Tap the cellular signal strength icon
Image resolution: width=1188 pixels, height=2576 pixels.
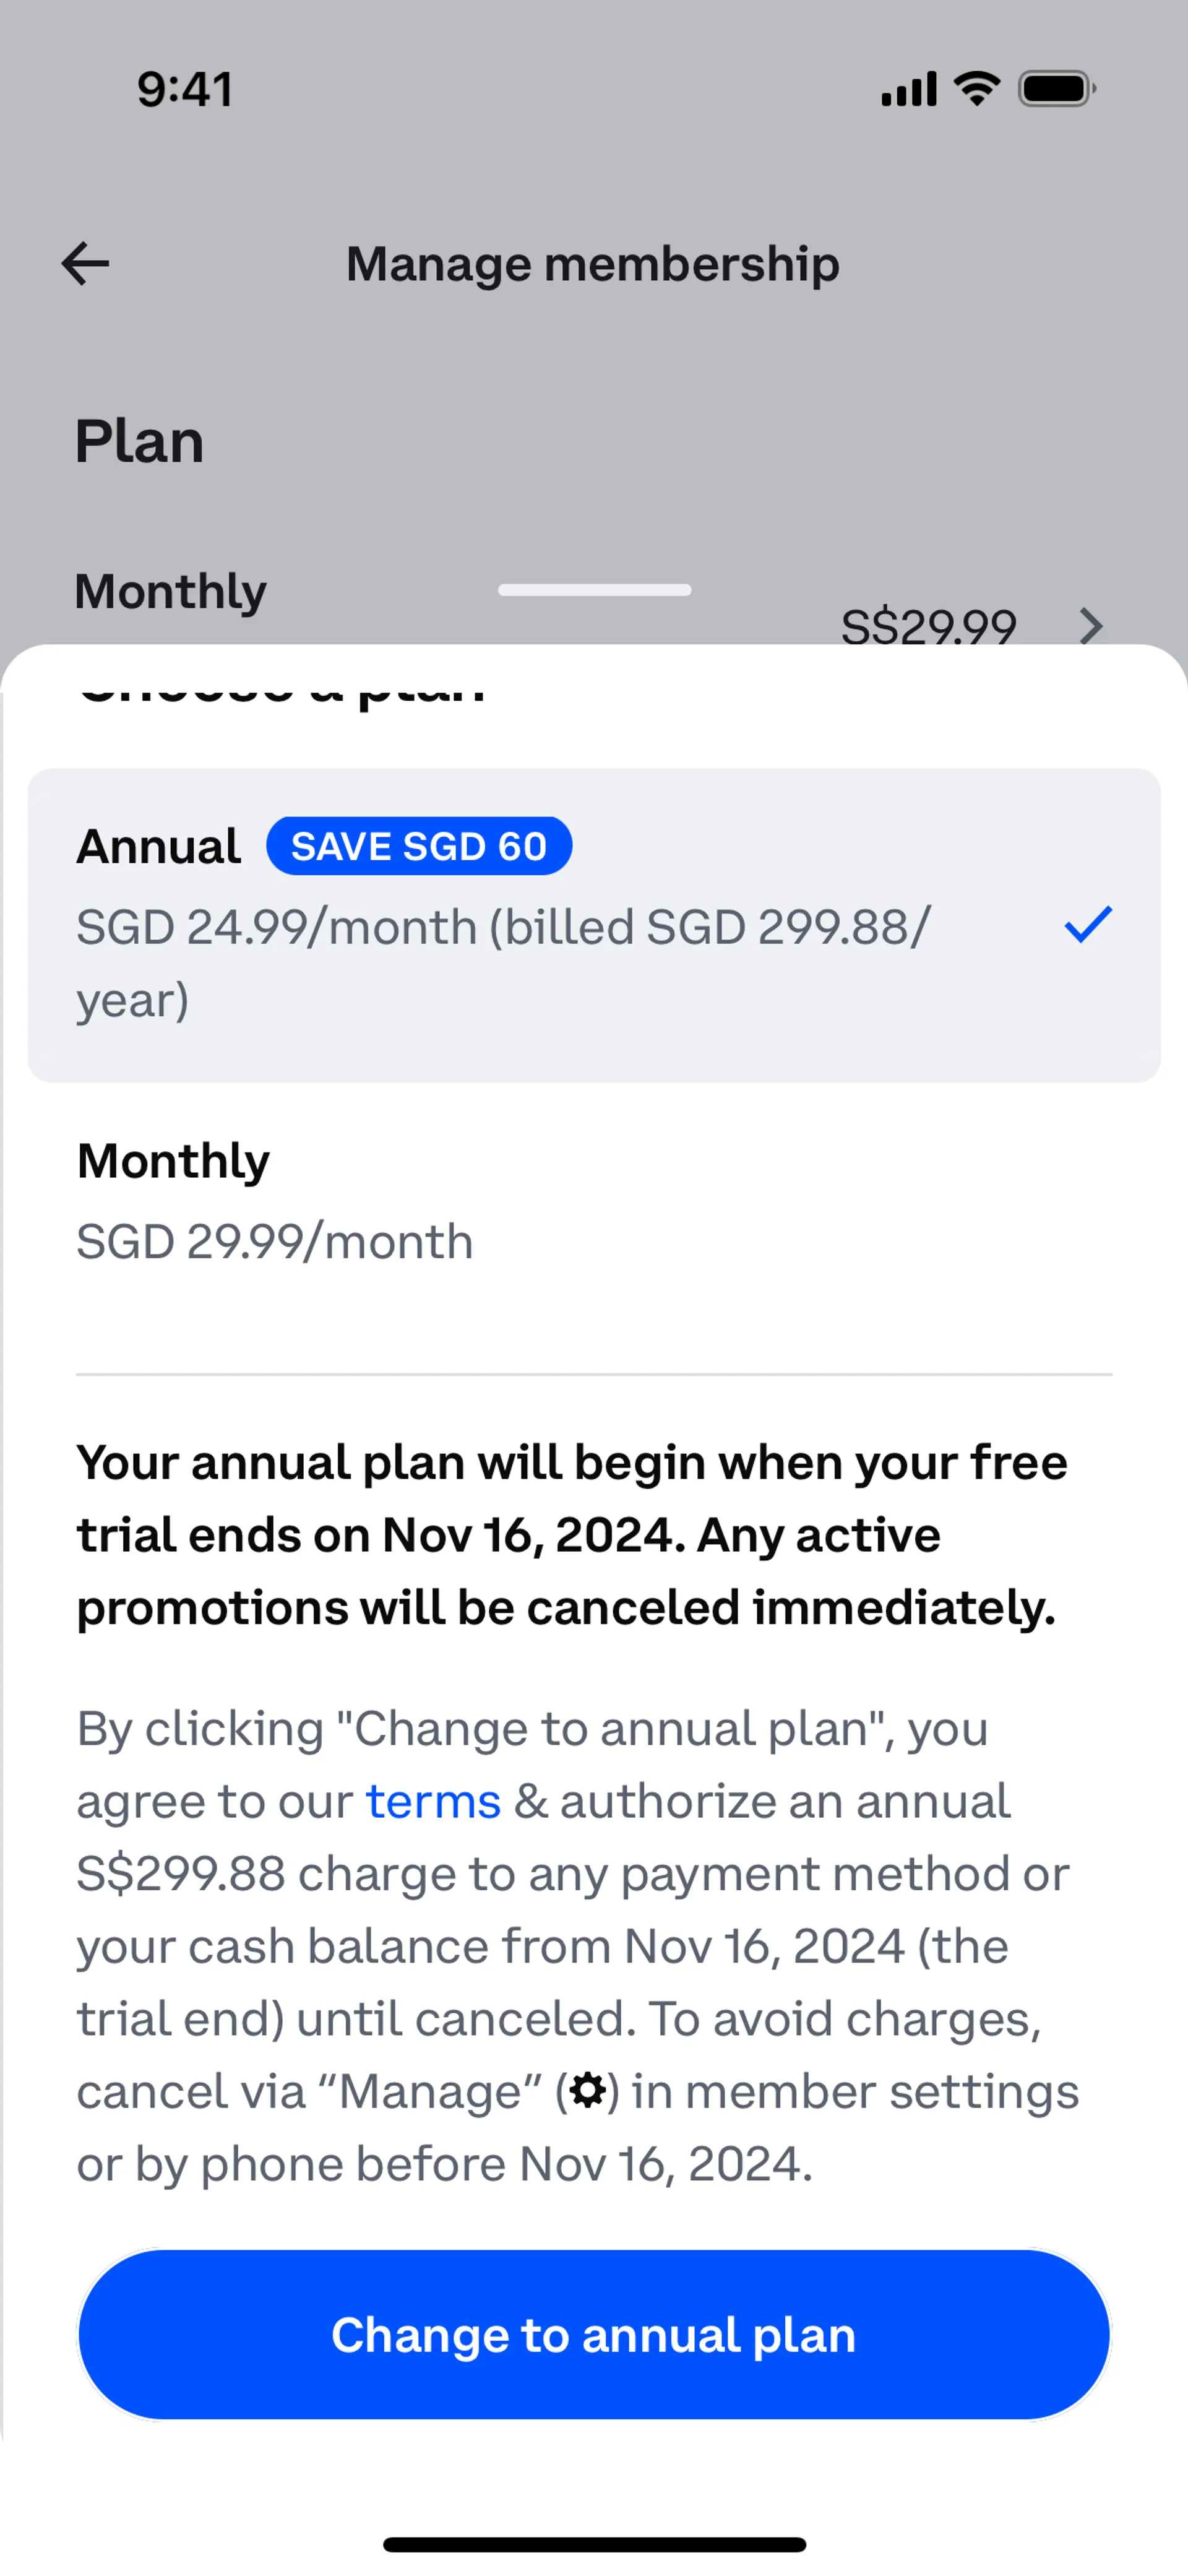click(908, 89)
